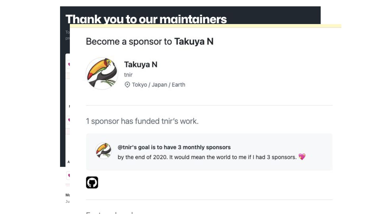Click the cut-off 'Ju' date text at bottom left

[67, 202]
